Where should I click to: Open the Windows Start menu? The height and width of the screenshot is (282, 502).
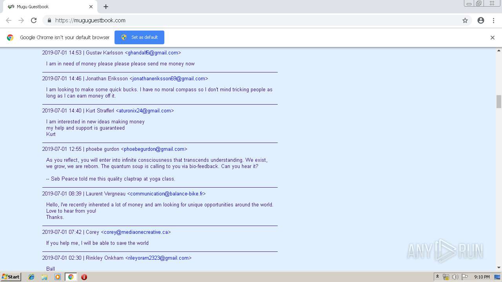[x=11, y=277]
